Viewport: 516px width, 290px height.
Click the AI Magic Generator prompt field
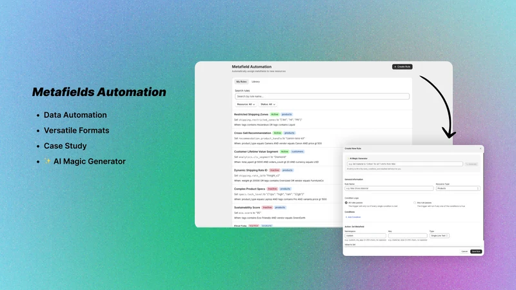[405, 164]
